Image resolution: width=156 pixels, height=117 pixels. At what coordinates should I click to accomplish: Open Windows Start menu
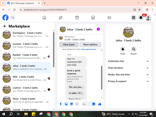coord(3,114)
